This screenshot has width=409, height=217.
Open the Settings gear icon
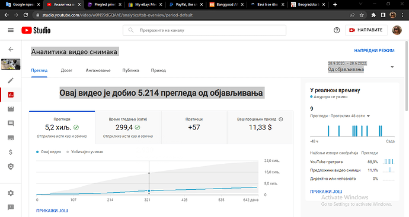click(x=11, y=193)
